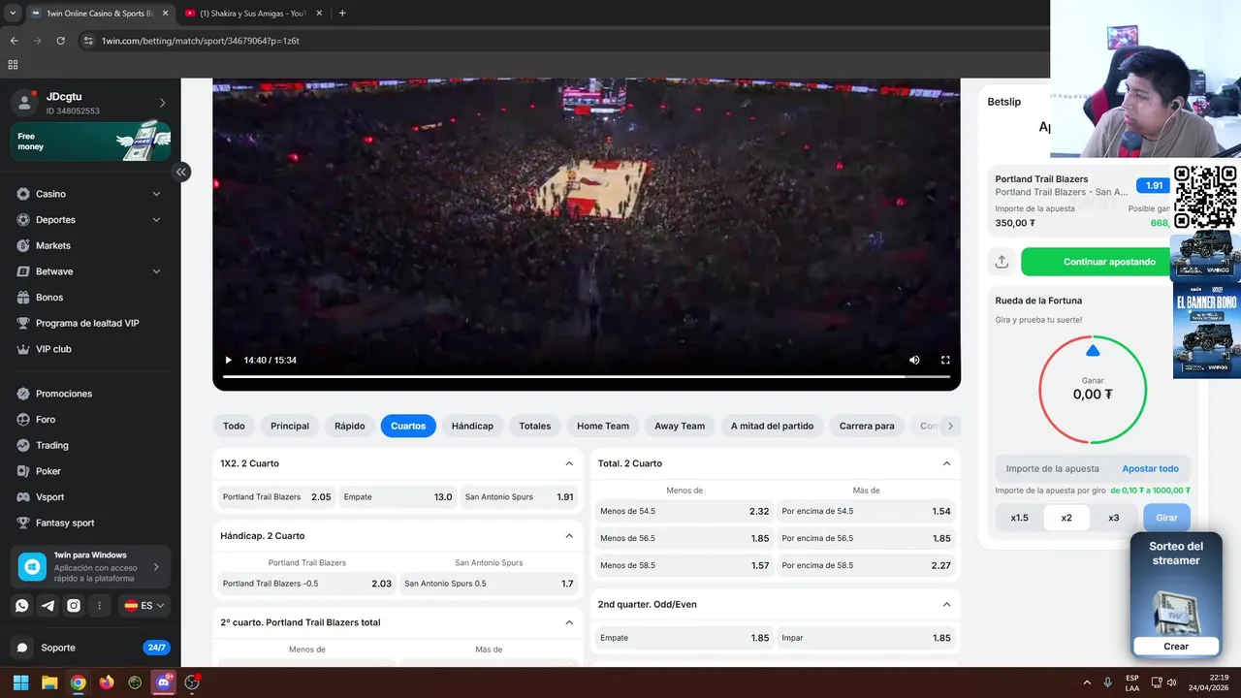The height and width of the screenshot is (698, 1241).
Task: Open VIP club crown icon
Action: [x=23, y=349]
